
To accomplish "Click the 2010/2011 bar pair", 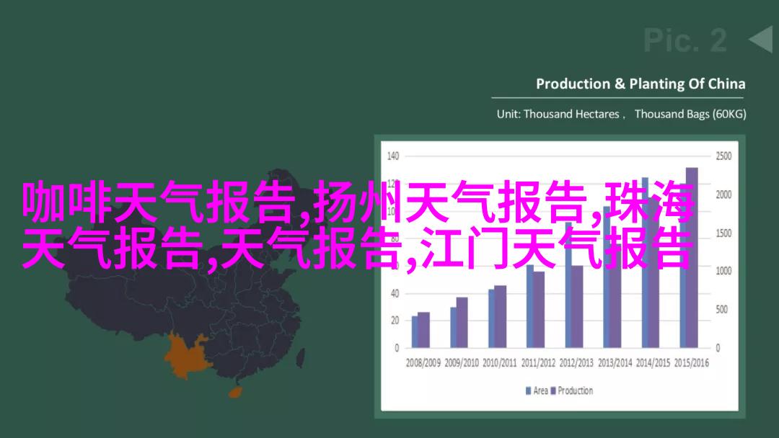I will [x=497, y=316].
